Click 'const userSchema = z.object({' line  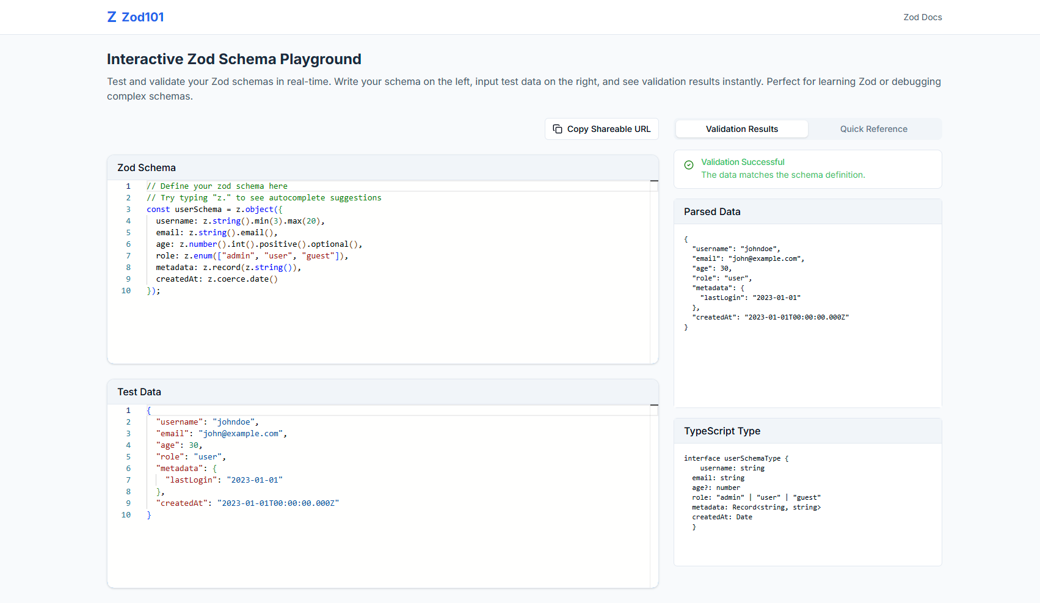[214, 210]
